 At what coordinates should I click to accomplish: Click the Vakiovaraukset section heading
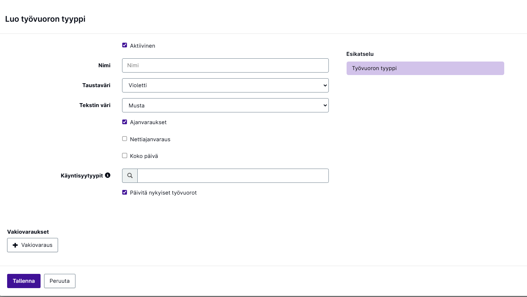coord(28,232)
